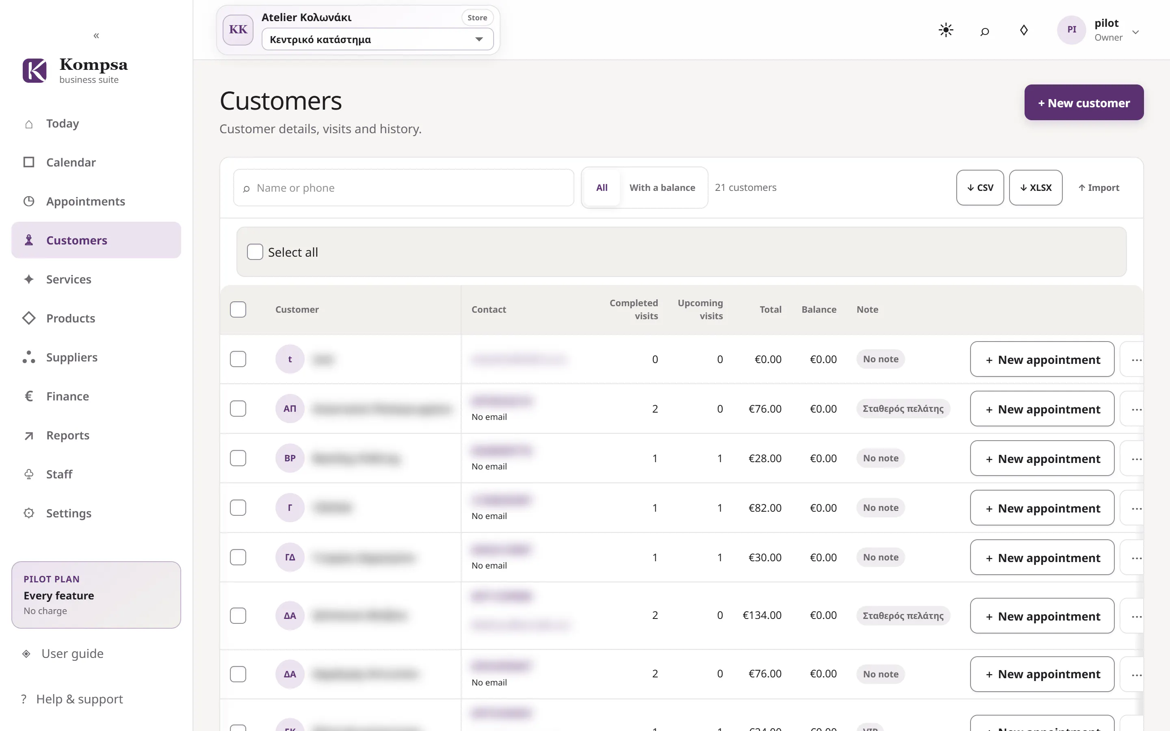Select the checkbox for the €134.00 customer row
The image size is (1170, 731).
click(238, 615)
